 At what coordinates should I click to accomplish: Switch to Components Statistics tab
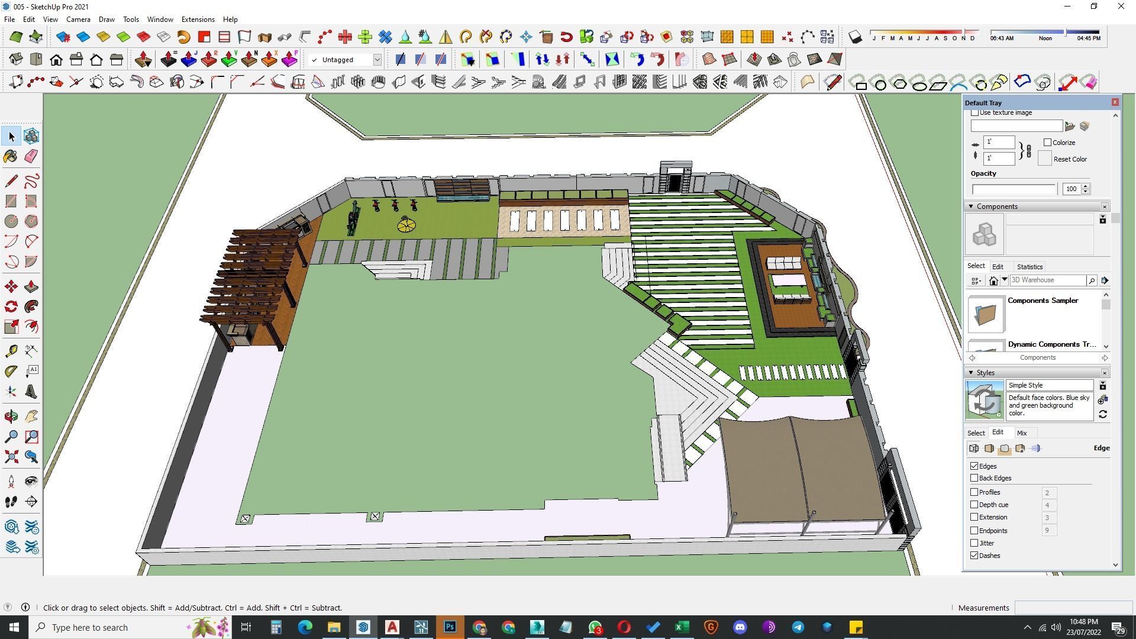(1029, 267)
